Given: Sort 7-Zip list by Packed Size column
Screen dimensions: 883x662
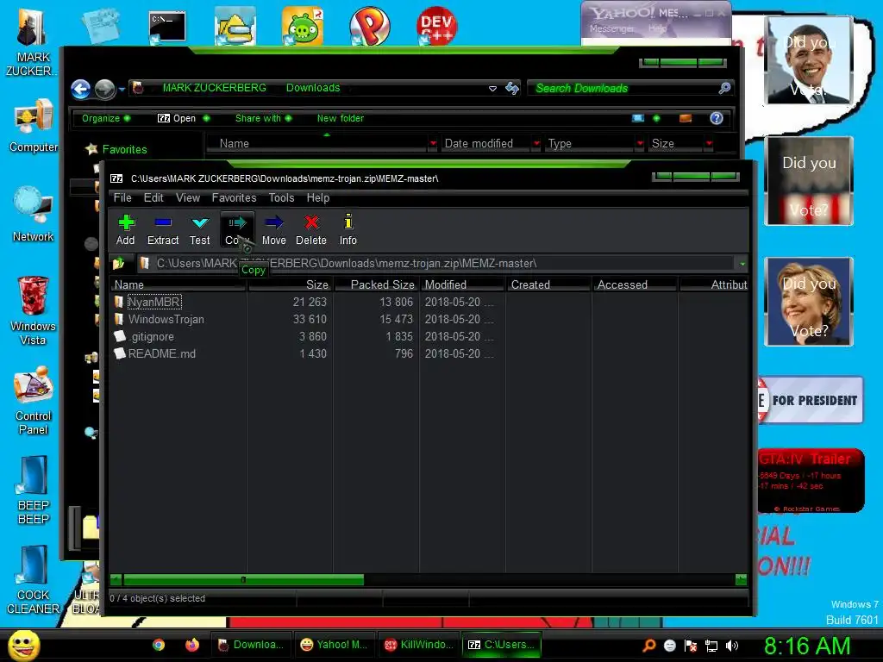Looking at the screenshot, I should 376,284.
